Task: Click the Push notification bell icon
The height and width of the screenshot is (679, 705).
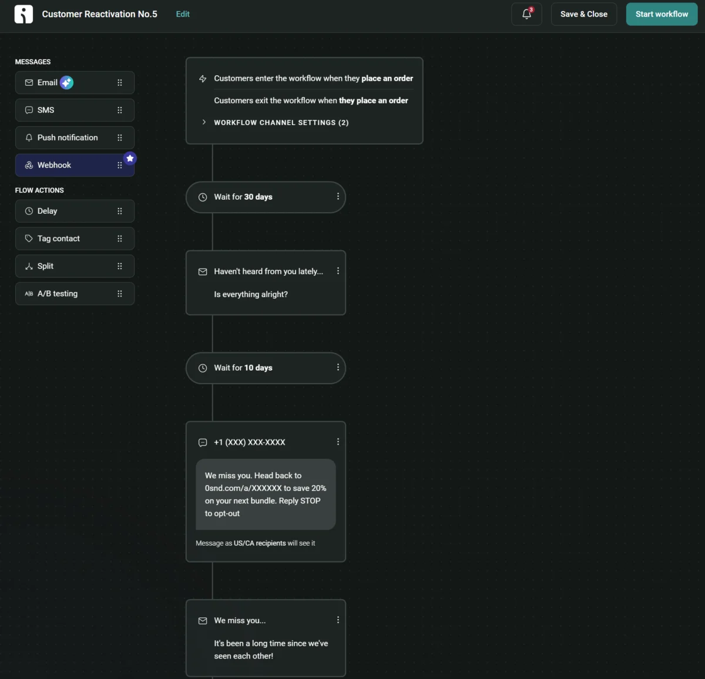Action: point(29,137)
